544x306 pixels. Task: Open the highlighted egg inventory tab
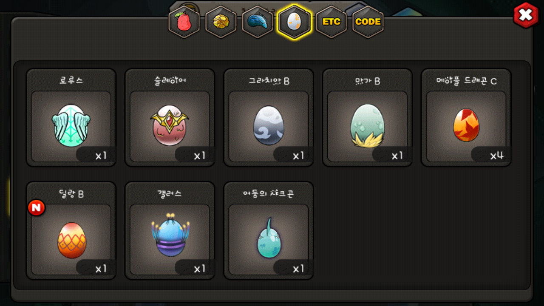294,22
